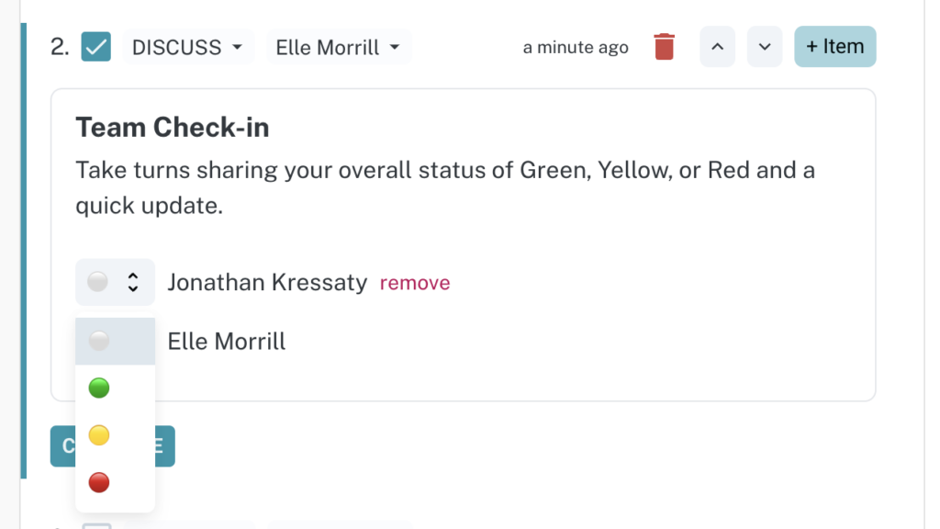Click the caret arrow beside DISCUSS
Viewport: 940px width, 529px height.
click(238, 47)
